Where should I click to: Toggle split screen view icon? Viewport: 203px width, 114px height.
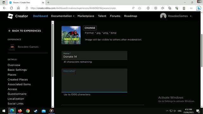(x=156, y=8)
